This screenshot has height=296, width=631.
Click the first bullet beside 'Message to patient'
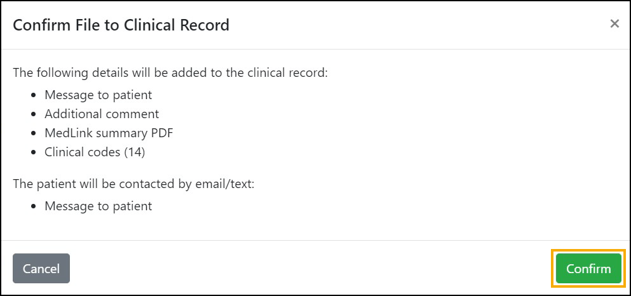tap(34, 95)
